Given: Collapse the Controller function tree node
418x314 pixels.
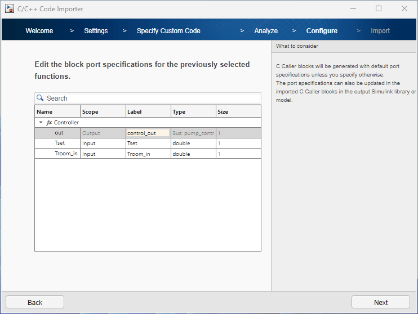Looking at the screenshot, I should pyautogui.click(x=41, y=122).
